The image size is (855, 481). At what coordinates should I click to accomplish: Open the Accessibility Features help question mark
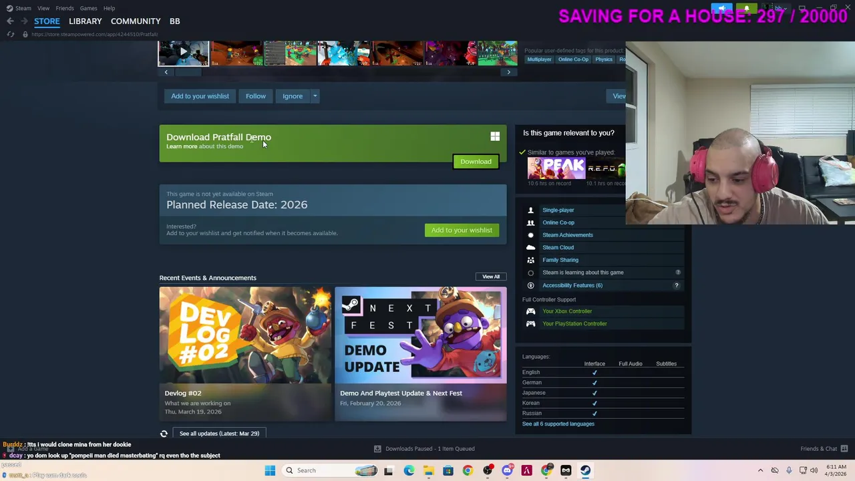pos(676,285)
